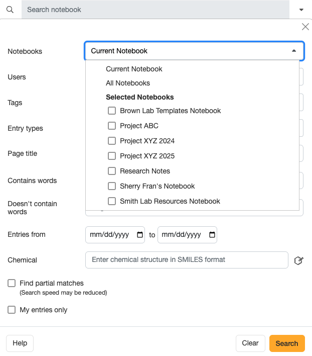Open the Help button
The image size is (312, 356).
[x=20, y=343]
